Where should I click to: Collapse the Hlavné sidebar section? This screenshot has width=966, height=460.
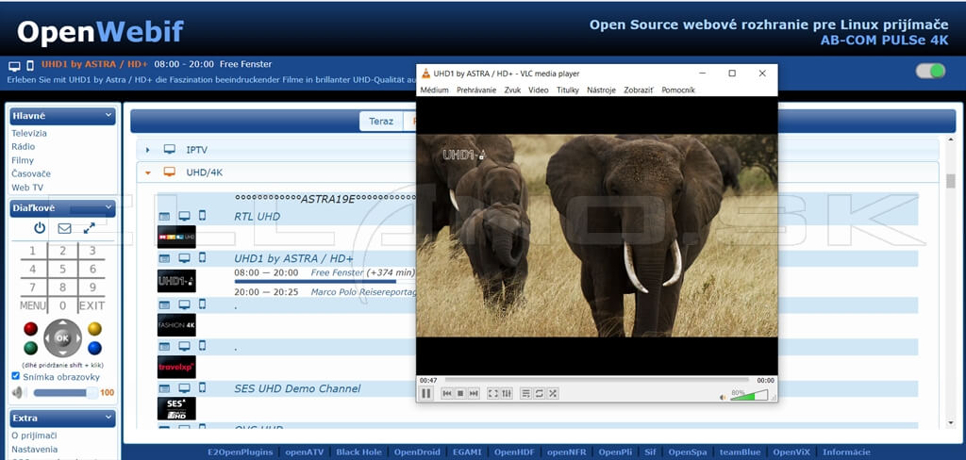point(108,115)
